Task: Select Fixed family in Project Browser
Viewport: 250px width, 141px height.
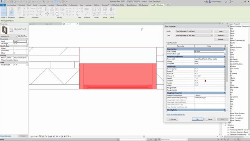Action: [x=232, y=128]
